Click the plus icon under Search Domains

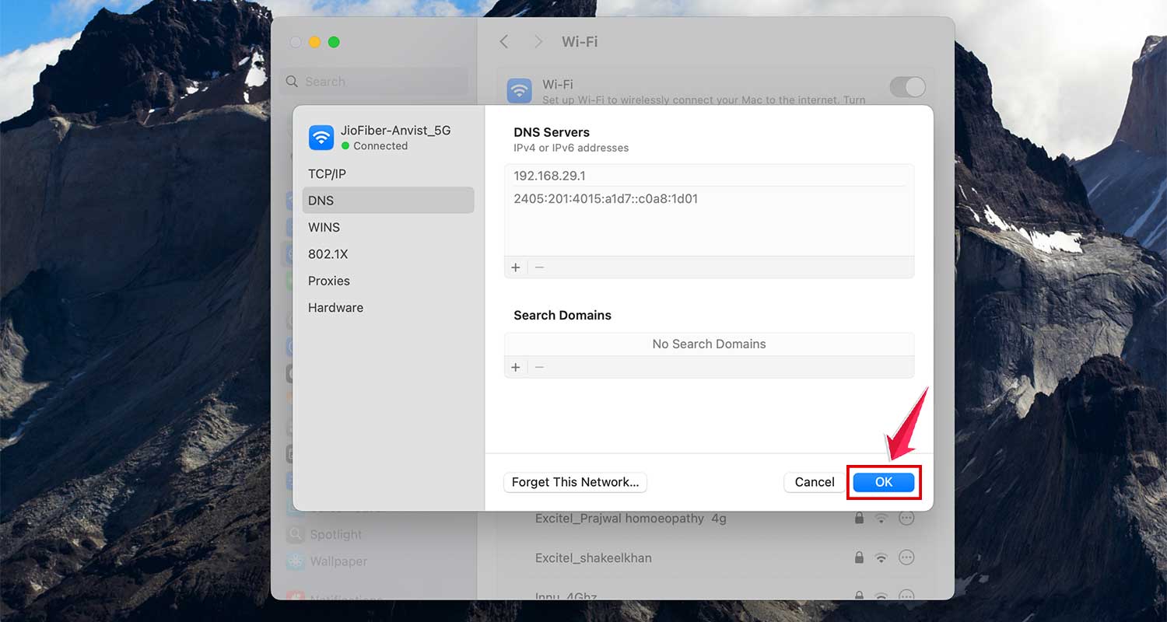pos(516,366)
